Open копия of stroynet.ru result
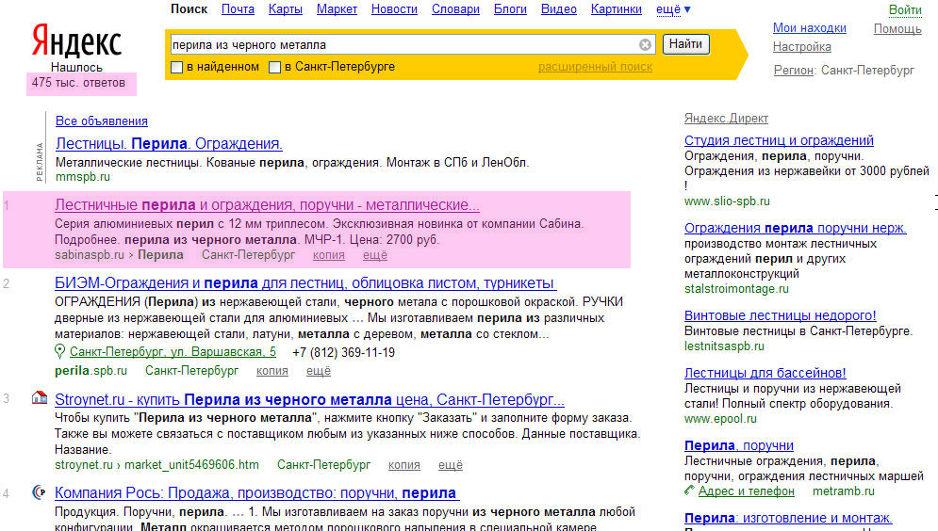This screenshot has width=938, height=531. pyautogui.click(x=404, y=465)
